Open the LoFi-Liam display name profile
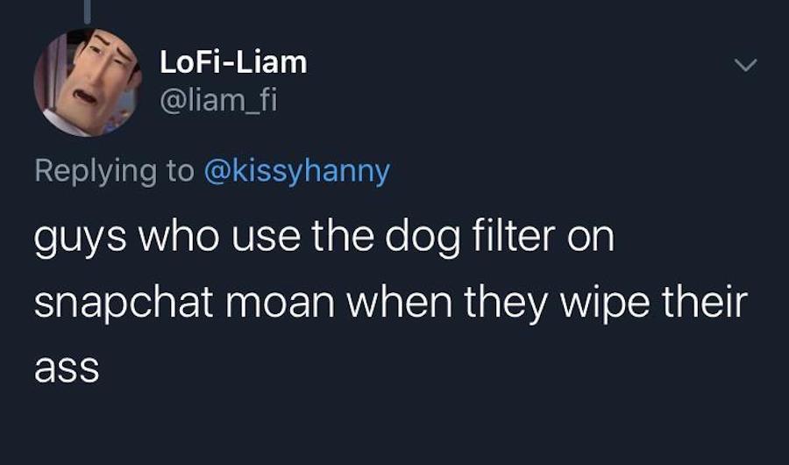Image resolution: width=789 pixels, height=465 pixels. [x=233, y=62]
